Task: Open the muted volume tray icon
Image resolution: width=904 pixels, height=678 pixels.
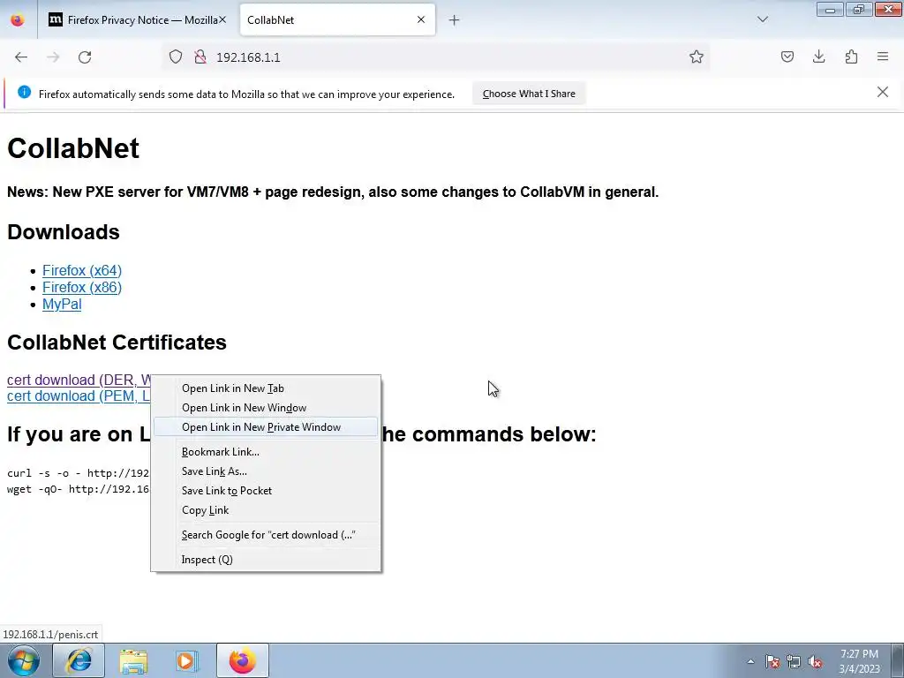Action: tap(815, 661)
